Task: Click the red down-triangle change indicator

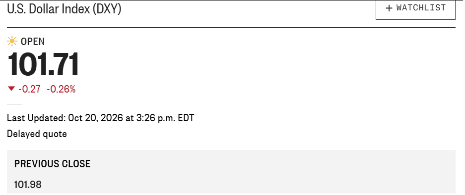Action: [11, 89]
